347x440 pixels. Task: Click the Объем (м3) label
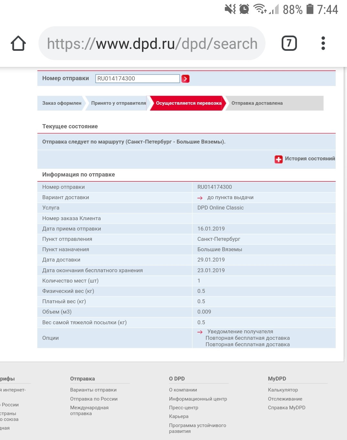(x=57, y=312)
